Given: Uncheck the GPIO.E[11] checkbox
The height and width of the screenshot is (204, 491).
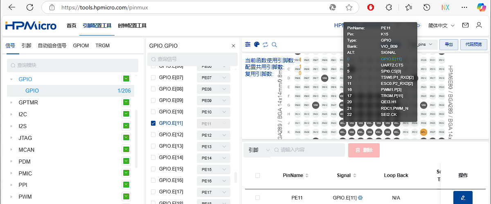Looking at the screenshot, I should (x=153, y=123).
